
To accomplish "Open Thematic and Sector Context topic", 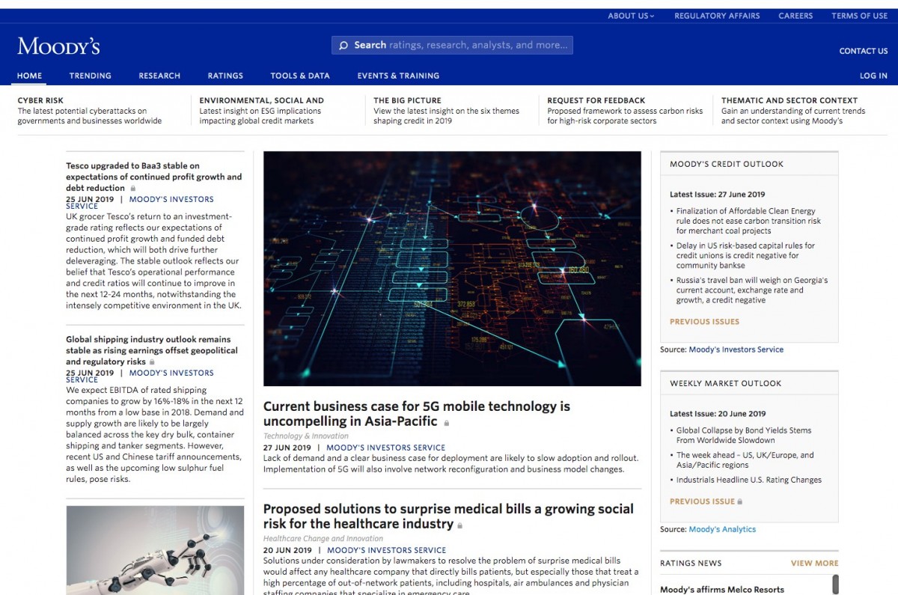I will click(x=789, y=100).
